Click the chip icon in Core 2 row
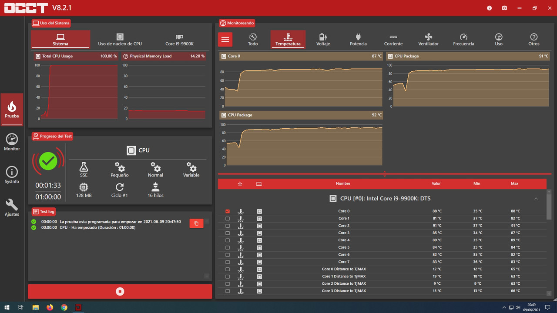 [x=259, y=226]
